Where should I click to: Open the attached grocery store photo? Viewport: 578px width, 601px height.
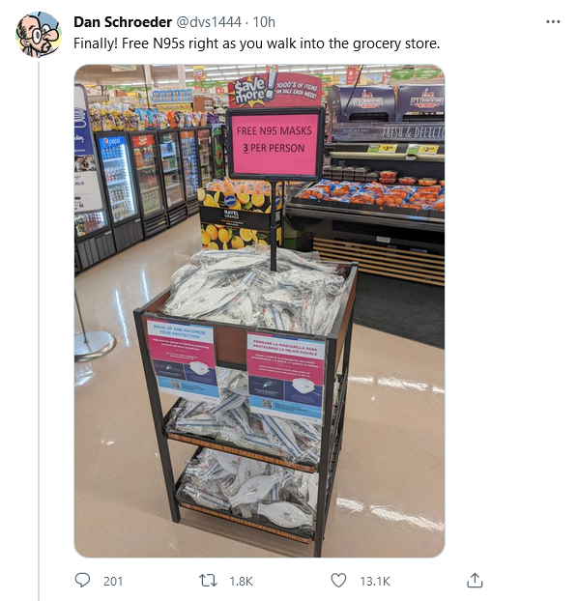259,311
